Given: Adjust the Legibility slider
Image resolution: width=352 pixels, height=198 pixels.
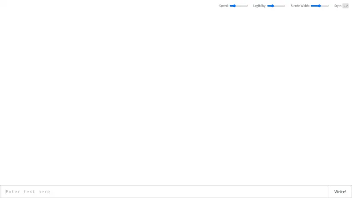Looking at the screenshot, I should (276, 6).
